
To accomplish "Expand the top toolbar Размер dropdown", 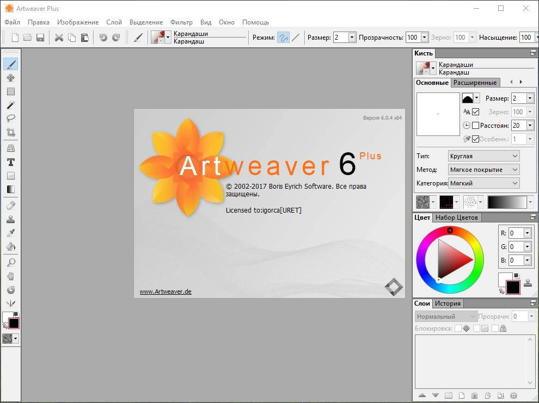I will (352, 37).
